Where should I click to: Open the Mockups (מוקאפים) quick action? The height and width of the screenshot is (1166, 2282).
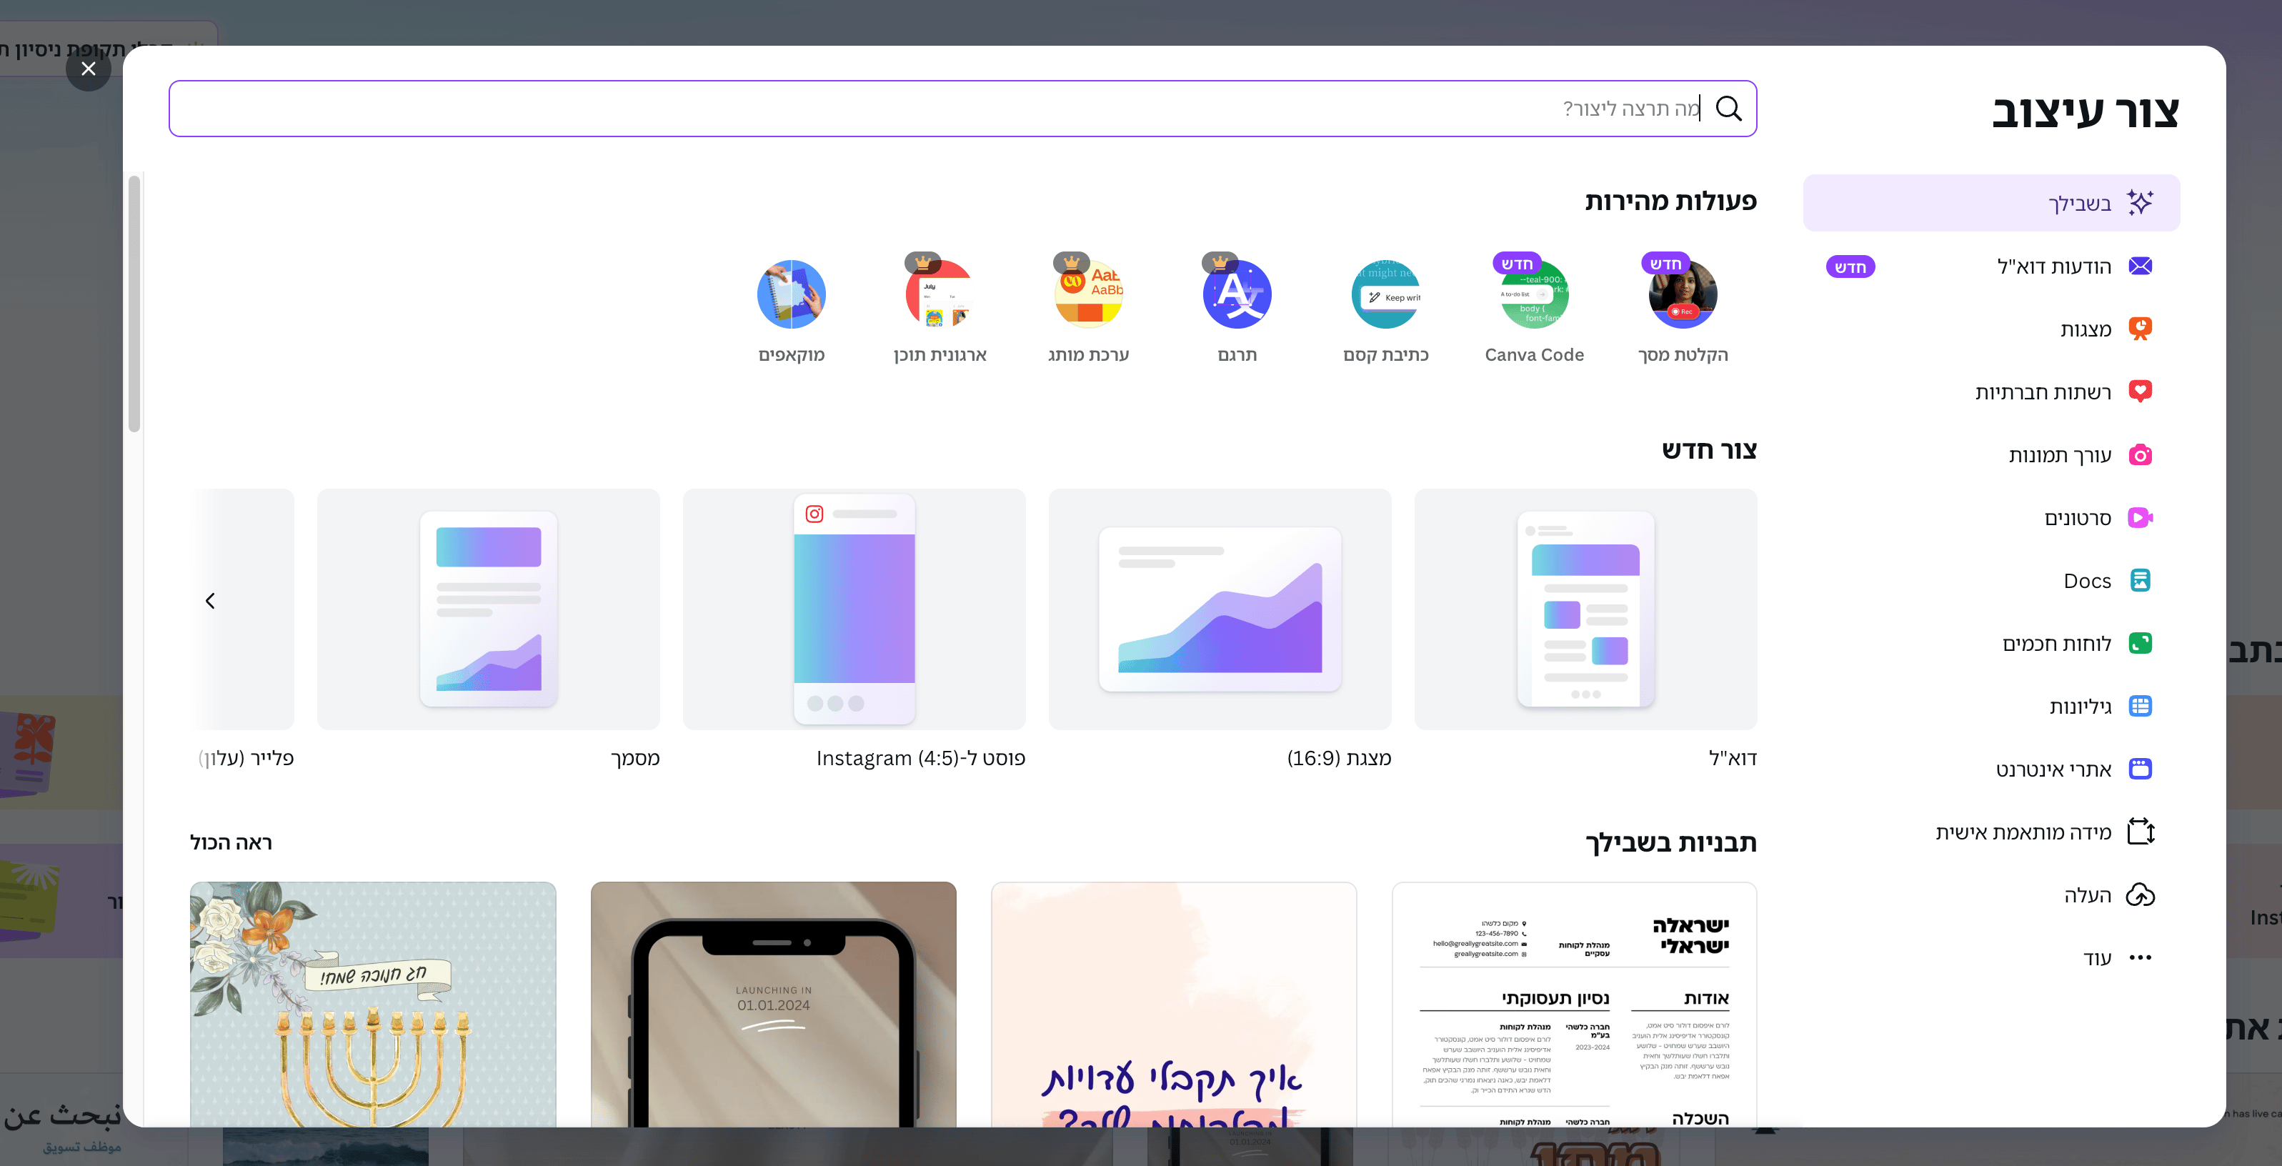pos(791,294)
